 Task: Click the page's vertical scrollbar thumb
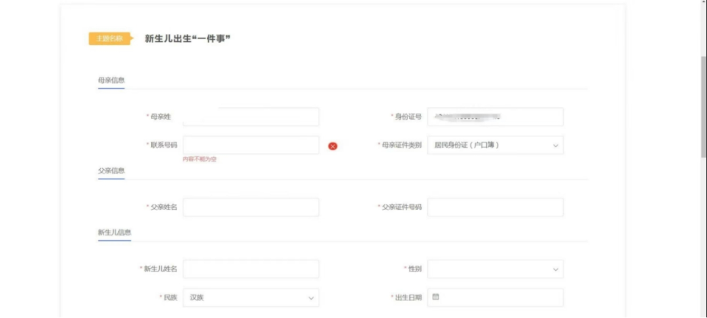(703, 106)
